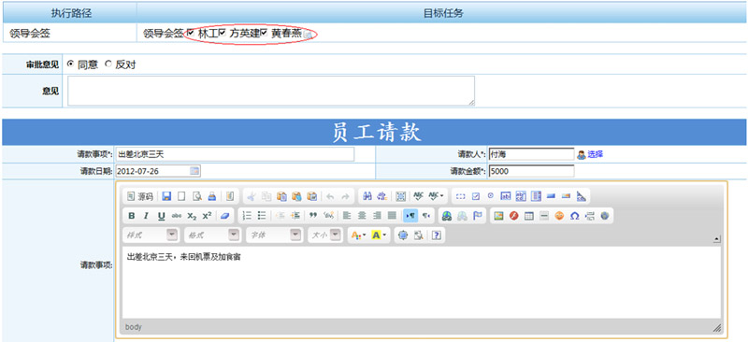Screen dimensions: 748x342
Task: Click the Save floppy disk icon
Action: click(166, 196)
